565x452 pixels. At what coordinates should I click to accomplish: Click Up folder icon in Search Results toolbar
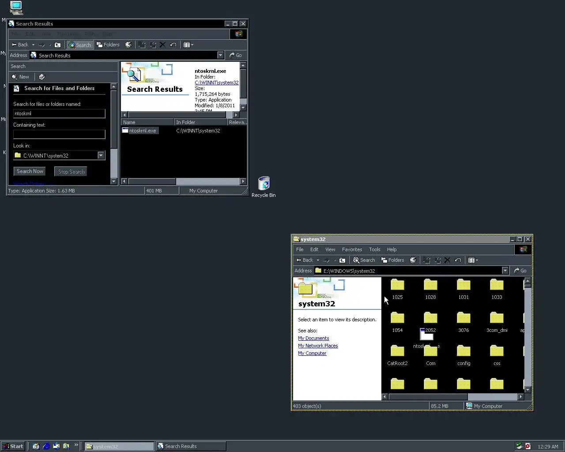[57, 45]
